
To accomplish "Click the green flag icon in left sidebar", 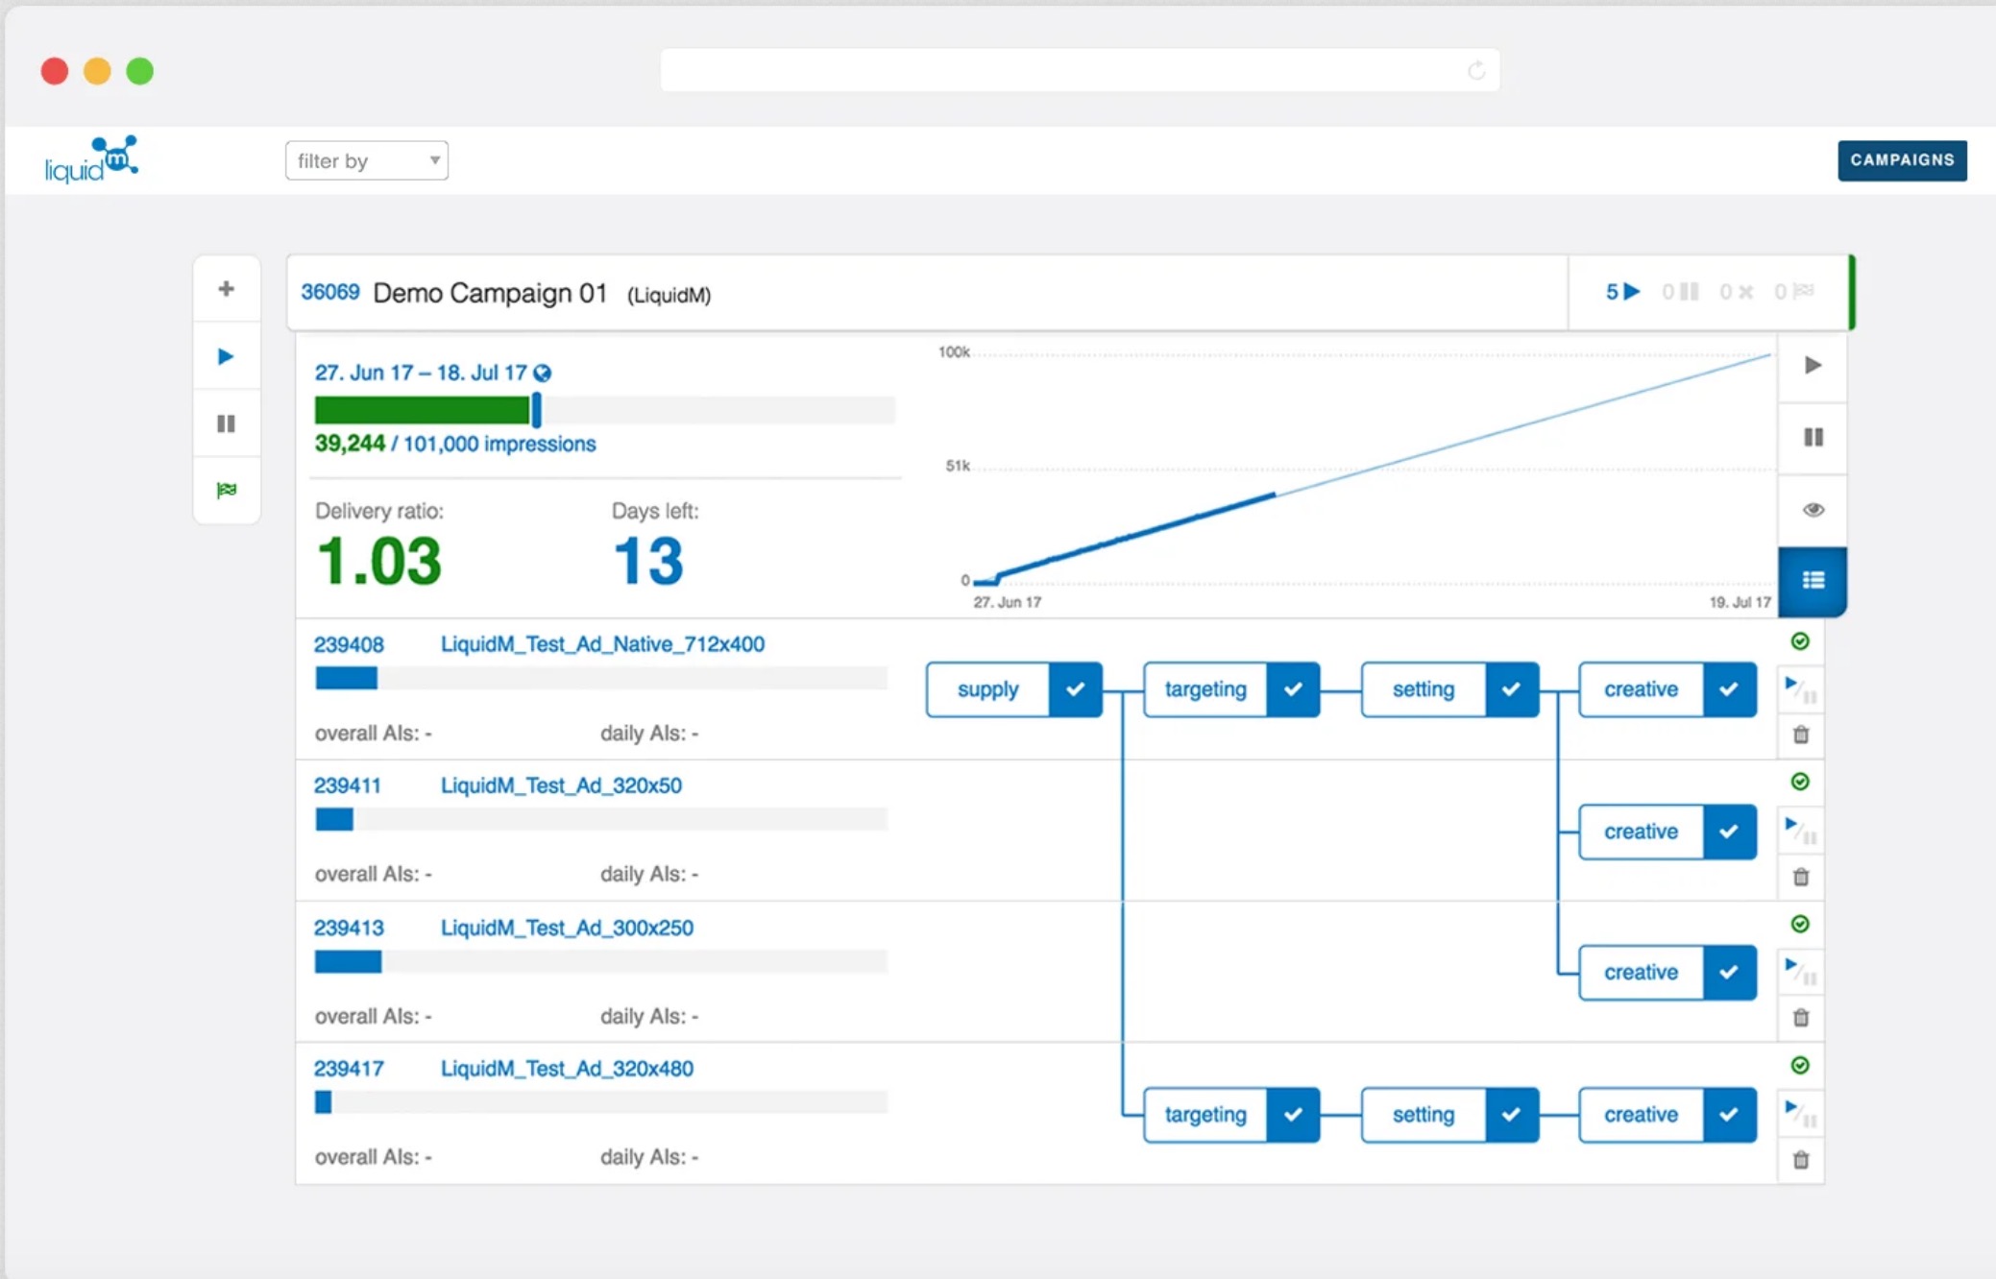I will pyautogui.click(x=226, y=491).
